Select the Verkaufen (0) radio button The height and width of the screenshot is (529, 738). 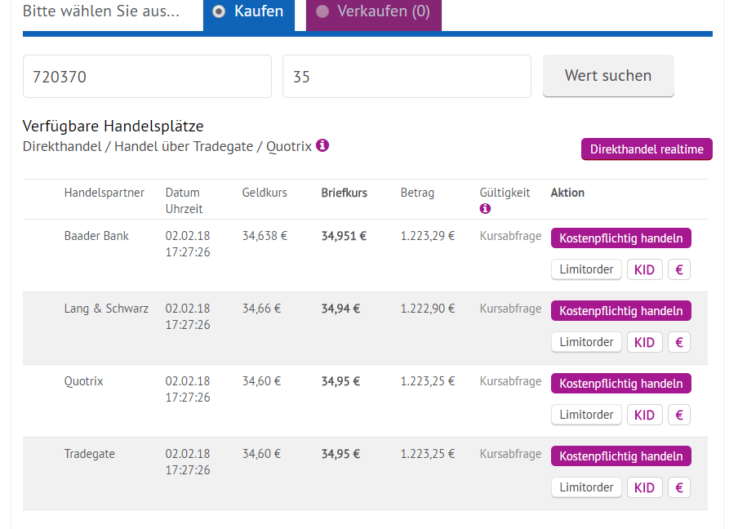click(x=322, y=11)
